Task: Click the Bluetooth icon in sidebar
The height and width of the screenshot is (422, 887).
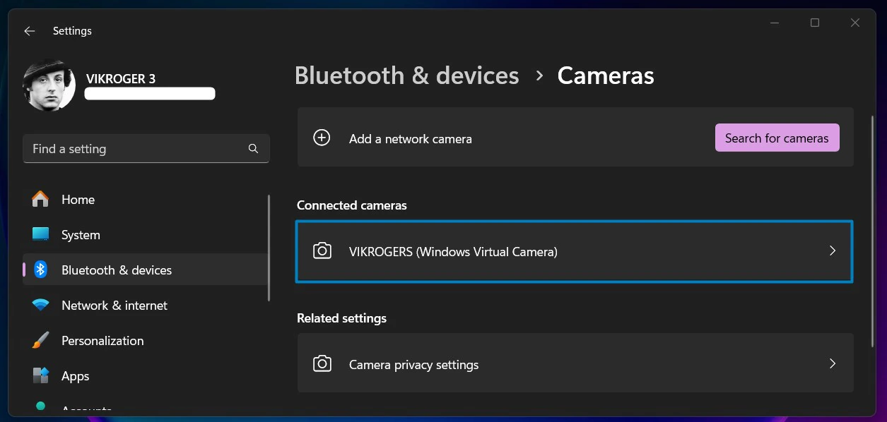Action: 41,270
